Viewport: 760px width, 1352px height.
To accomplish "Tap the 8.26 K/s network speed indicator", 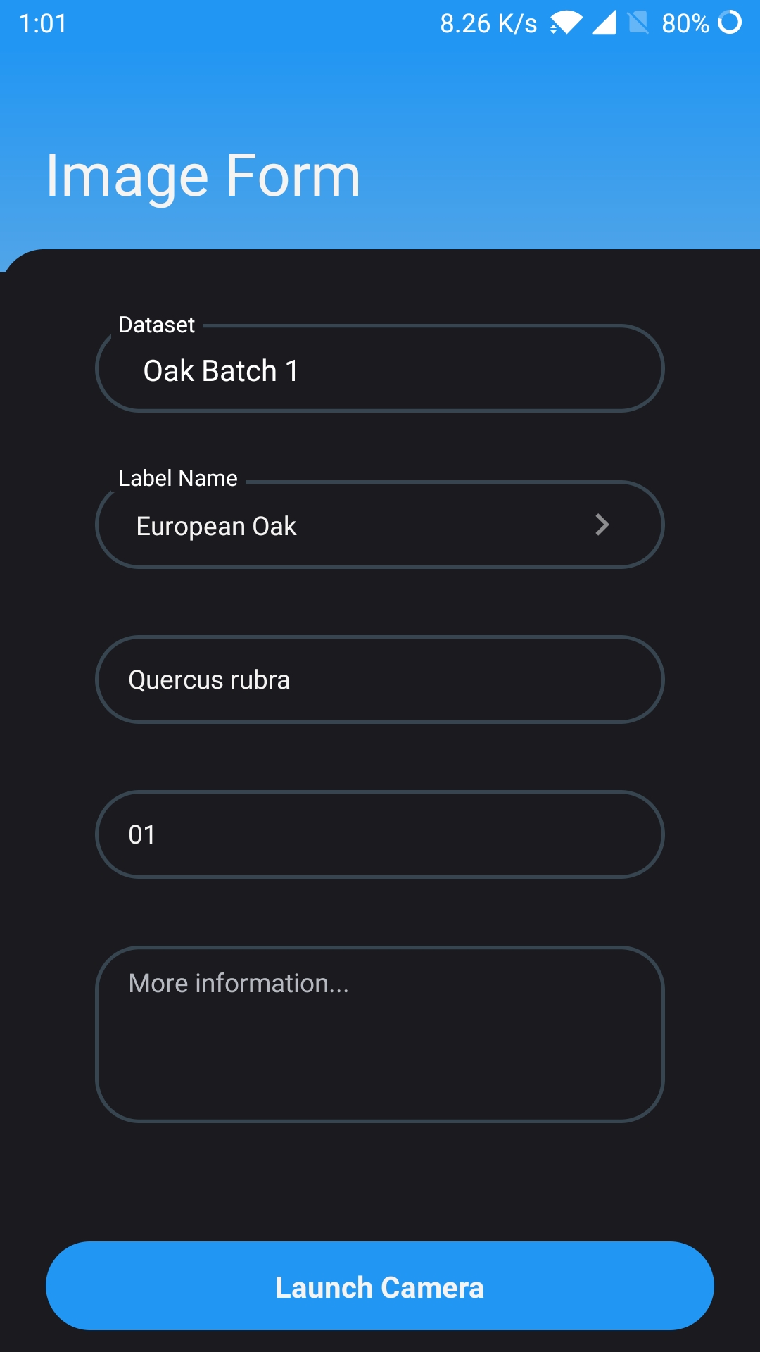I will (488, 24).
